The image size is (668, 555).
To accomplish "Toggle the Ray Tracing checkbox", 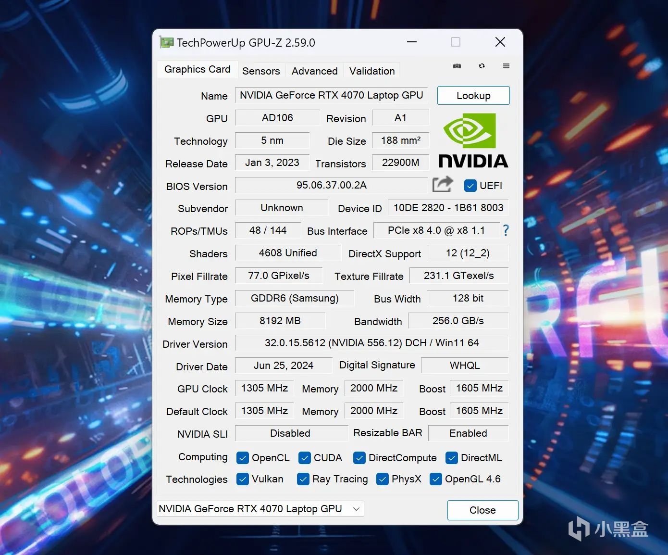I will pyautogui.click(x=303, y=479).
